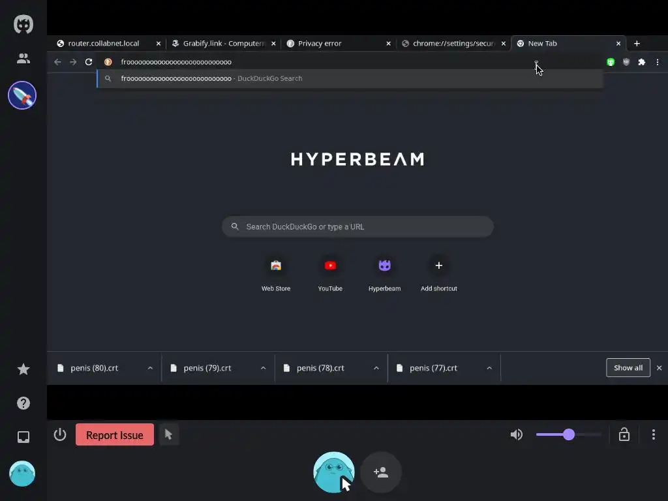The width and height of the screenshot is (668, 501).
Task: Open the Chrome three-dot menu
Action: click(x=658, y=62)
